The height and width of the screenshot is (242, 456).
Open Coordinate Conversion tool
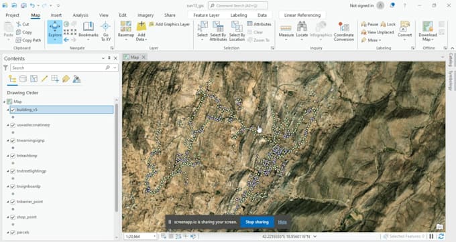coord(344,31)
